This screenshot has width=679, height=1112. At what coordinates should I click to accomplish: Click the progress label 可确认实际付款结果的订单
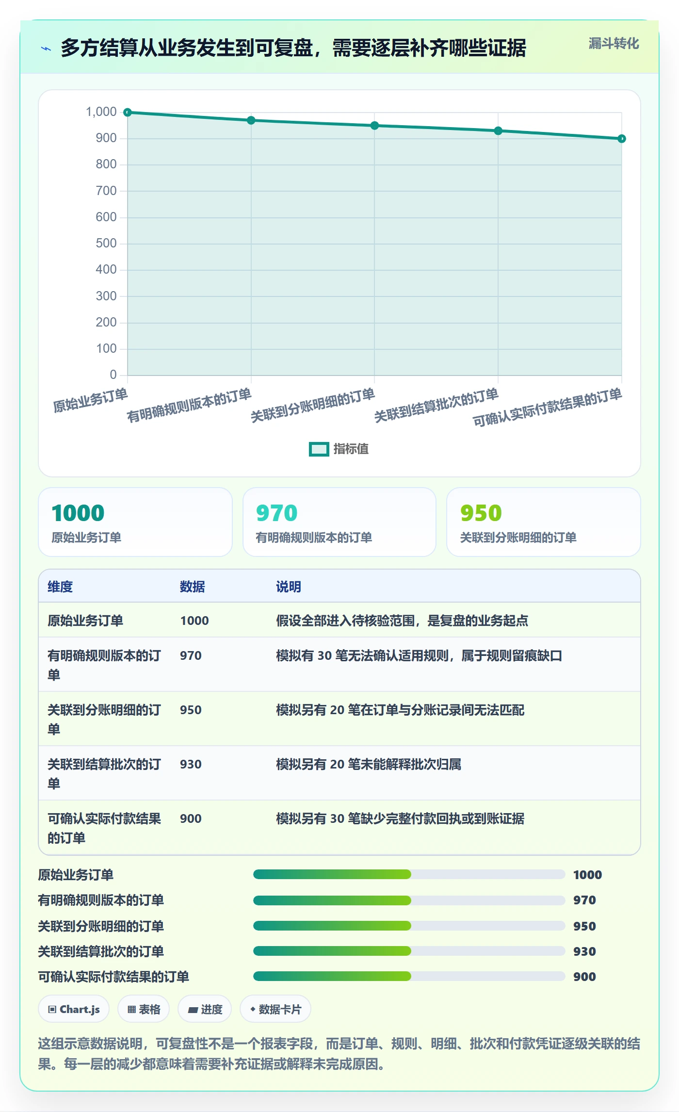pyautogui.click(x=113, y=977)
